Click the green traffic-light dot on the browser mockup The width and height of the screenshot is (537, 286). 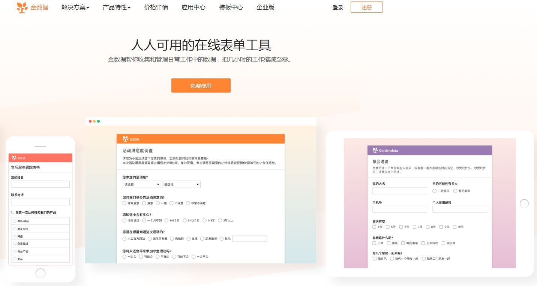[x=98, y=121]
